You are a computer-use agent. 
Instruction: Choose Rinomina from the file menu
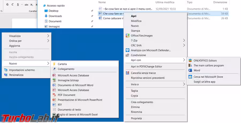[x=137, y=112]
